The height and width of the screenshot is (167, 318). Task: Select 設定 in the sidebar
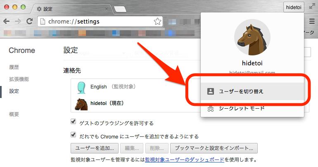[14, 91]
